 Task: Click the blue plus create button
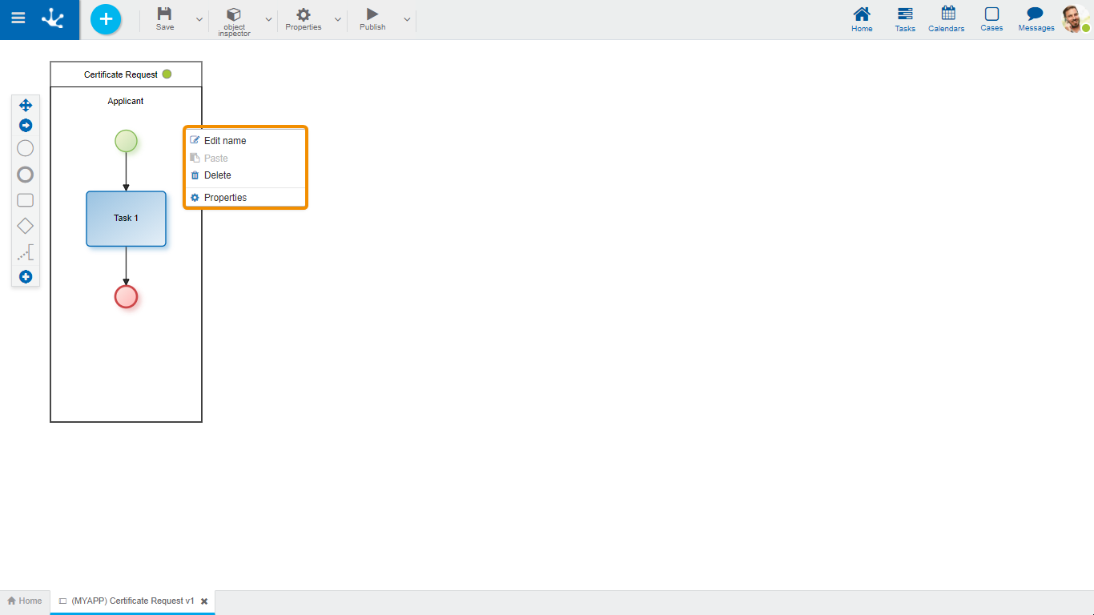[106, 19]
